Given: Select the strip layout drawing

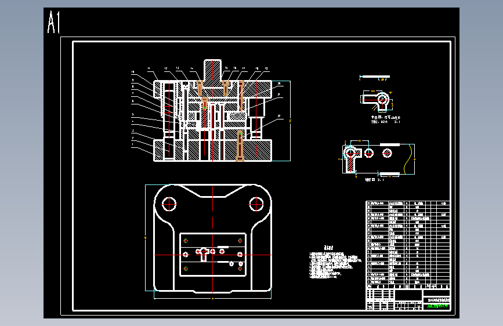Looking at the screenshot, I should (379, 160).
